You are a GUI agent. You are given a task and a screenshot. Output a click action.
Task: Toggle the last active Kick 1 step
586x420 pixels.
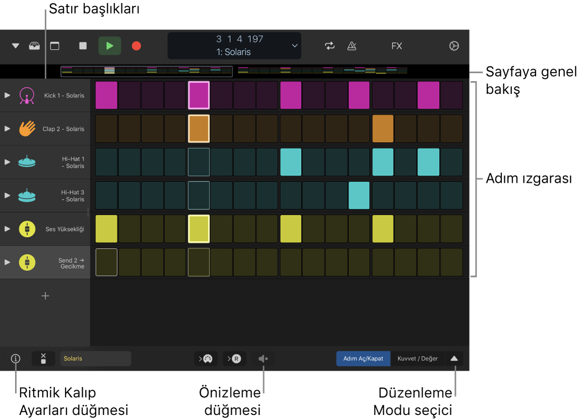click(428, 95)
